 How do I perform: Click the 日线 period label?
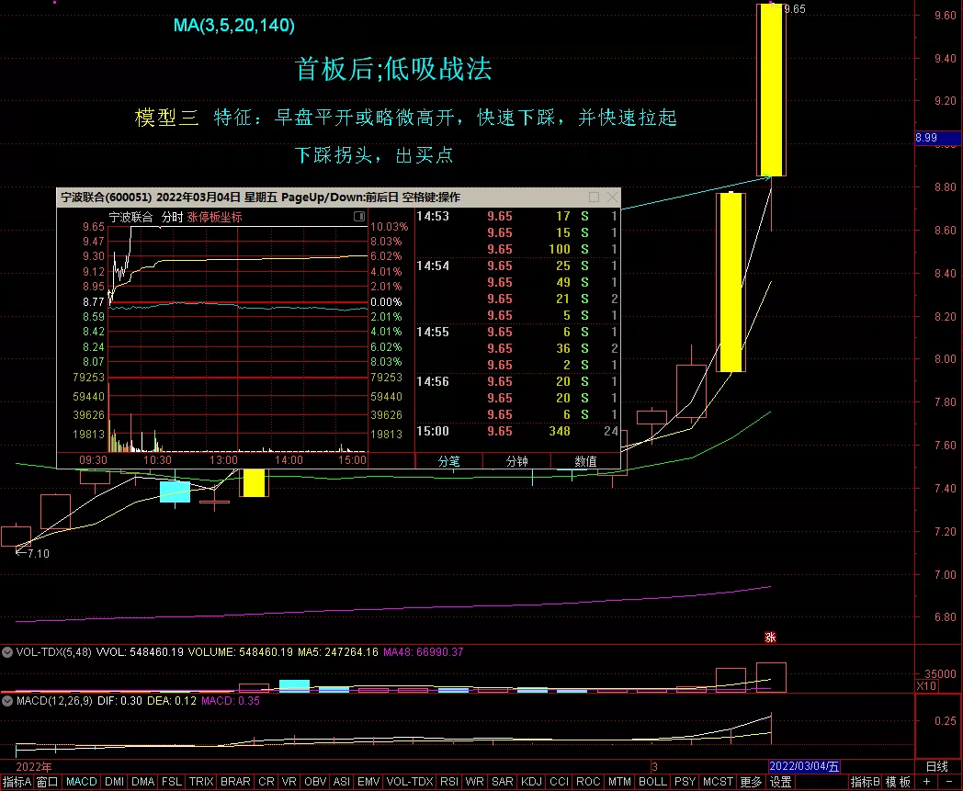[x=937, y=766]
